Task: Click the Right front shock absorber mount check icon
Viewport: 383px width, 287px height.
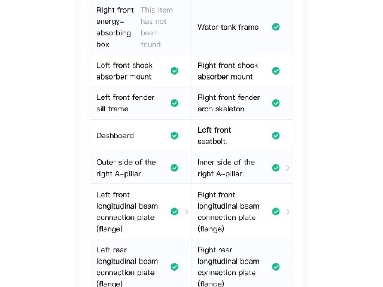Action: click(x=276, y=71)
